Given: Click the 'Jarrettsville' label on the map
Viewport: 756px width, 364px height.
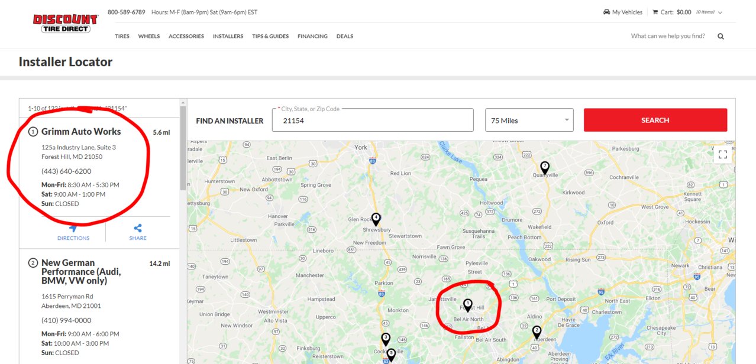Looking at the screenshot, I should [441, 299].
